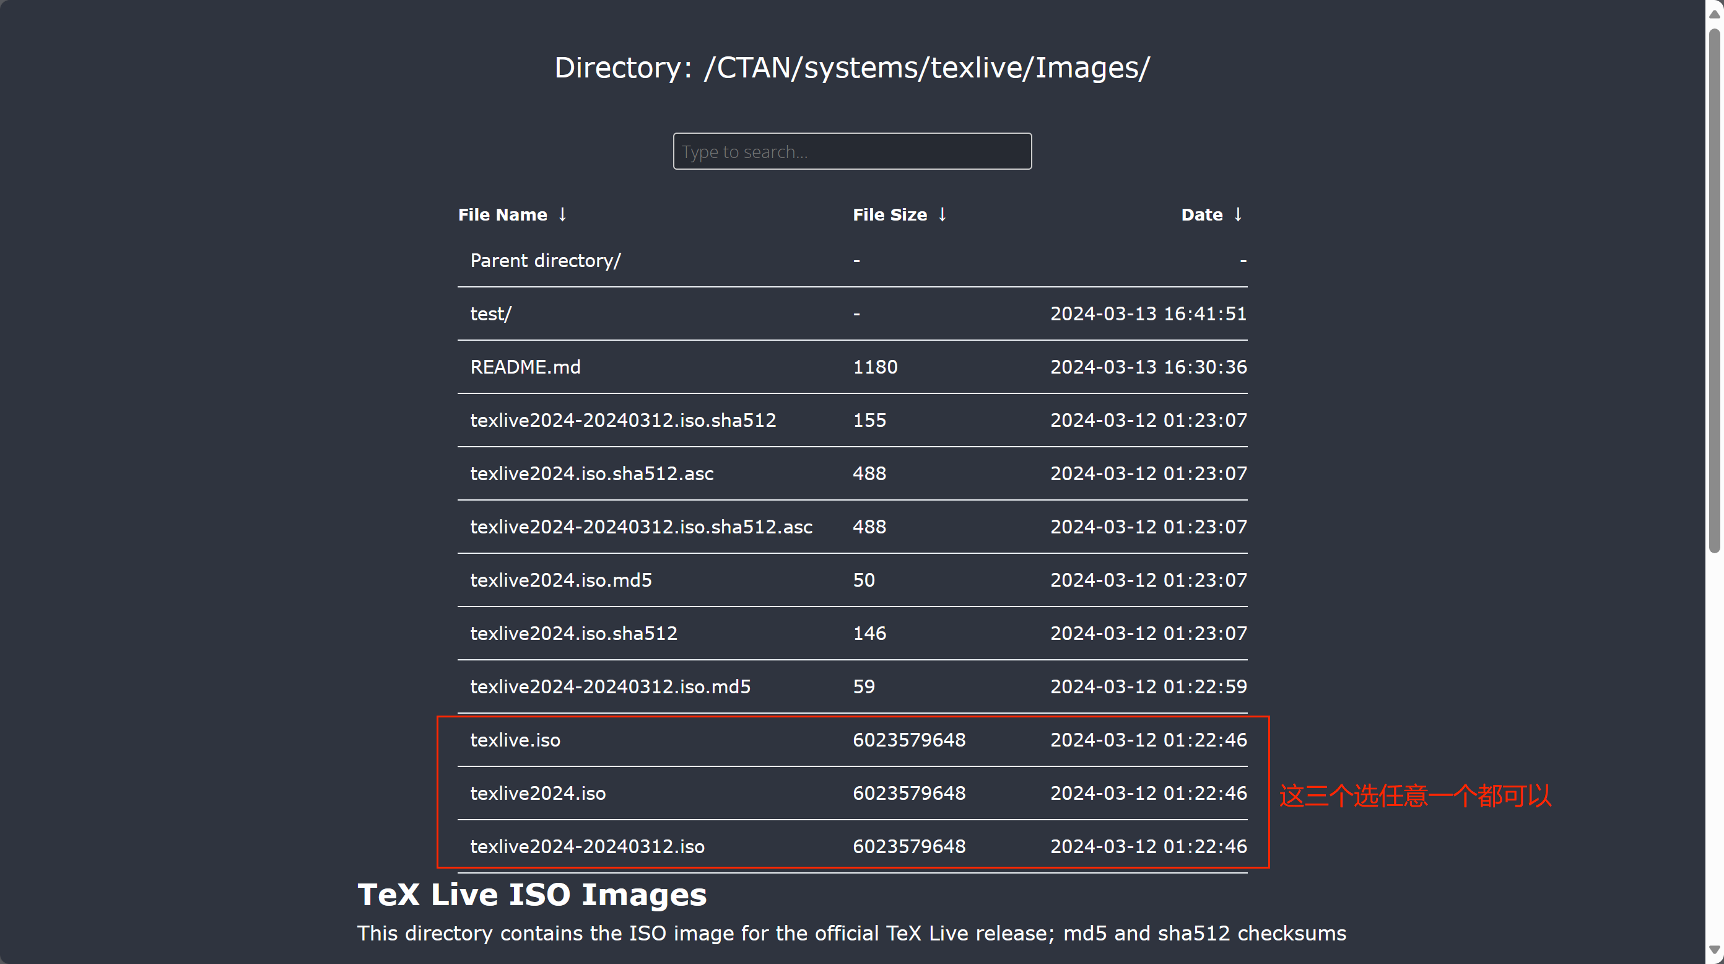Open the test/ folder
1724x964 pixels.
[490, 314]
